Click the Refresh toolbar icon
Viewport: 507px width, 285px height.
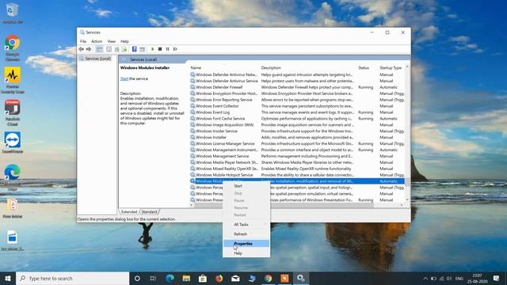click(116, 49)
